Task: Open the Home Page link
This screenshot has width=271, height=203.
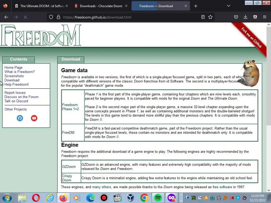Action: [x=13, y=67]
